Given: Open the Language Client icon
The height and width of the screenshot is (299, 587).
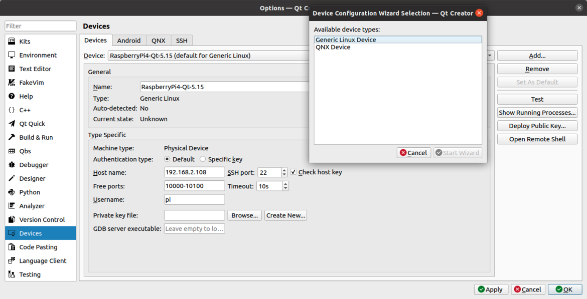Looking at the screenshot, I should click(x=12, y=260).
